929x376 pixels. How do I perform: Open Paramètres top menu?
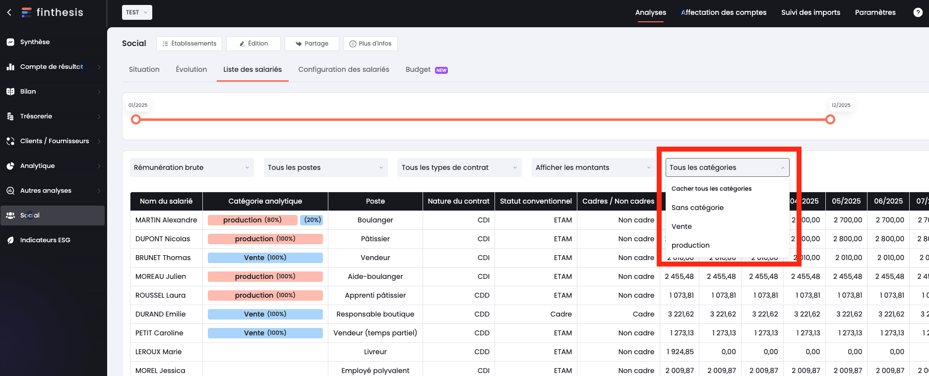875,12
